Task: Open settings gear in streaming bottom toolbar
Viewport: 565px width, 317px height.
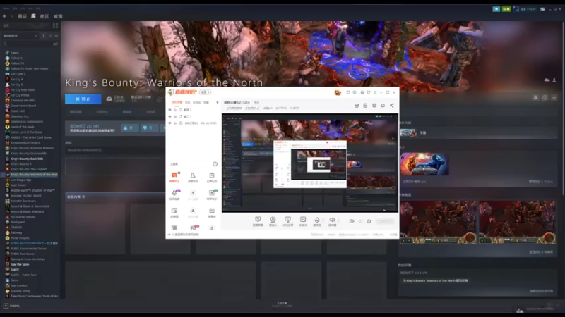Action: 369,221
